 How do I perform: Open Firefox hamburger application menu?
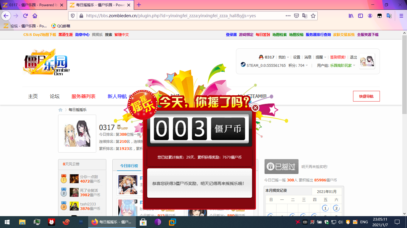click(401, 16)
